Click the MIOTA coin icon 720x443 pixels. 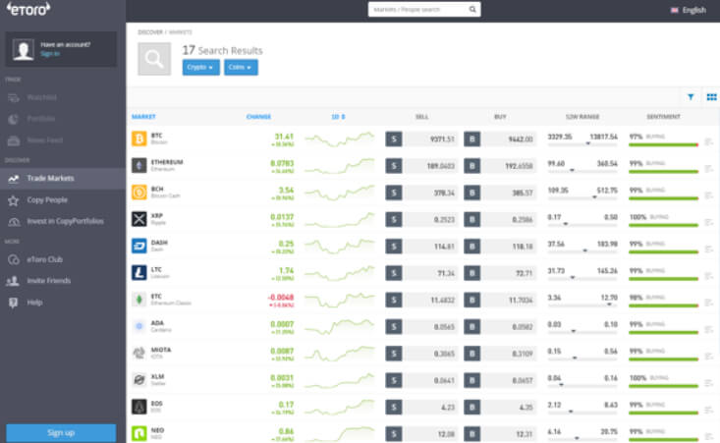click(x=139, y=353)
